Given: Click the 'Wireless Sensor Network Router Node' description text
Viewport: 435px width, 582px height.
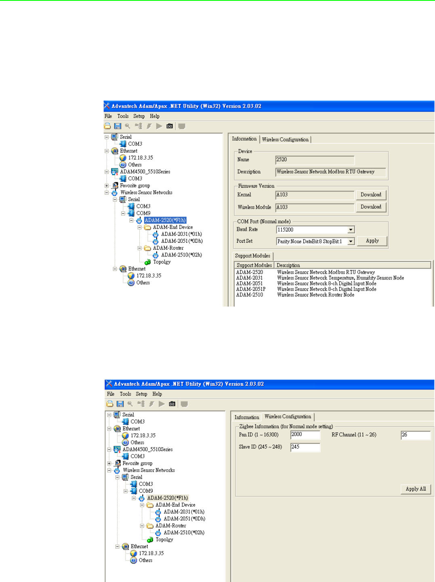Looking at the screenshot, I should pos(315,295).
